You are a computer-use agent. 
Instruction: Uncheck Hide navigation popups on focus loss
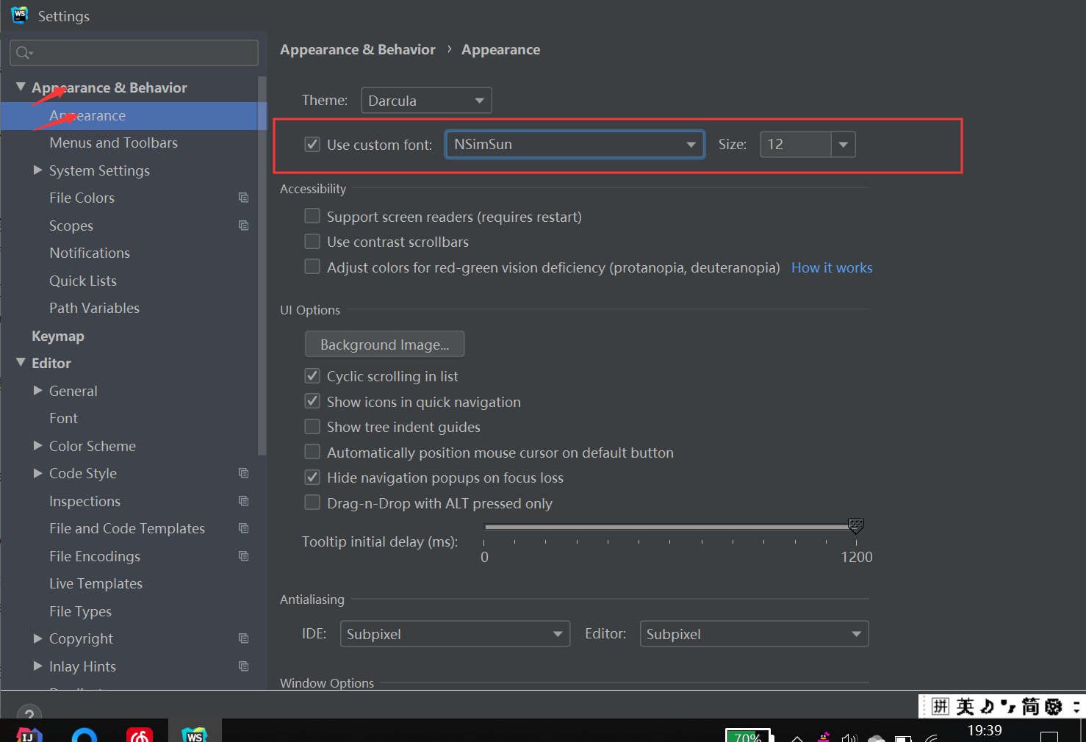312,478
